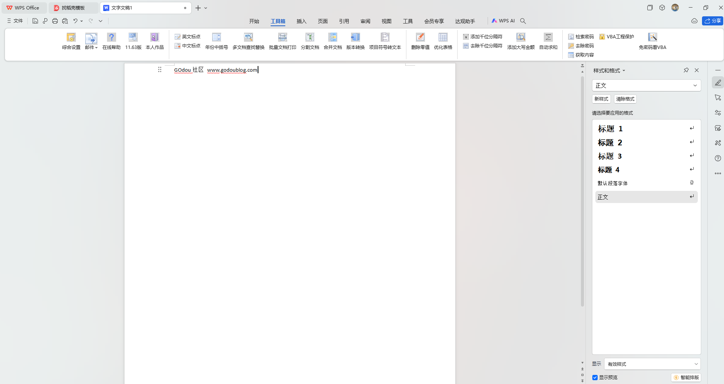Click the 综合设置 settings icon
Screen dimensions: 724x384
(71, 38)
